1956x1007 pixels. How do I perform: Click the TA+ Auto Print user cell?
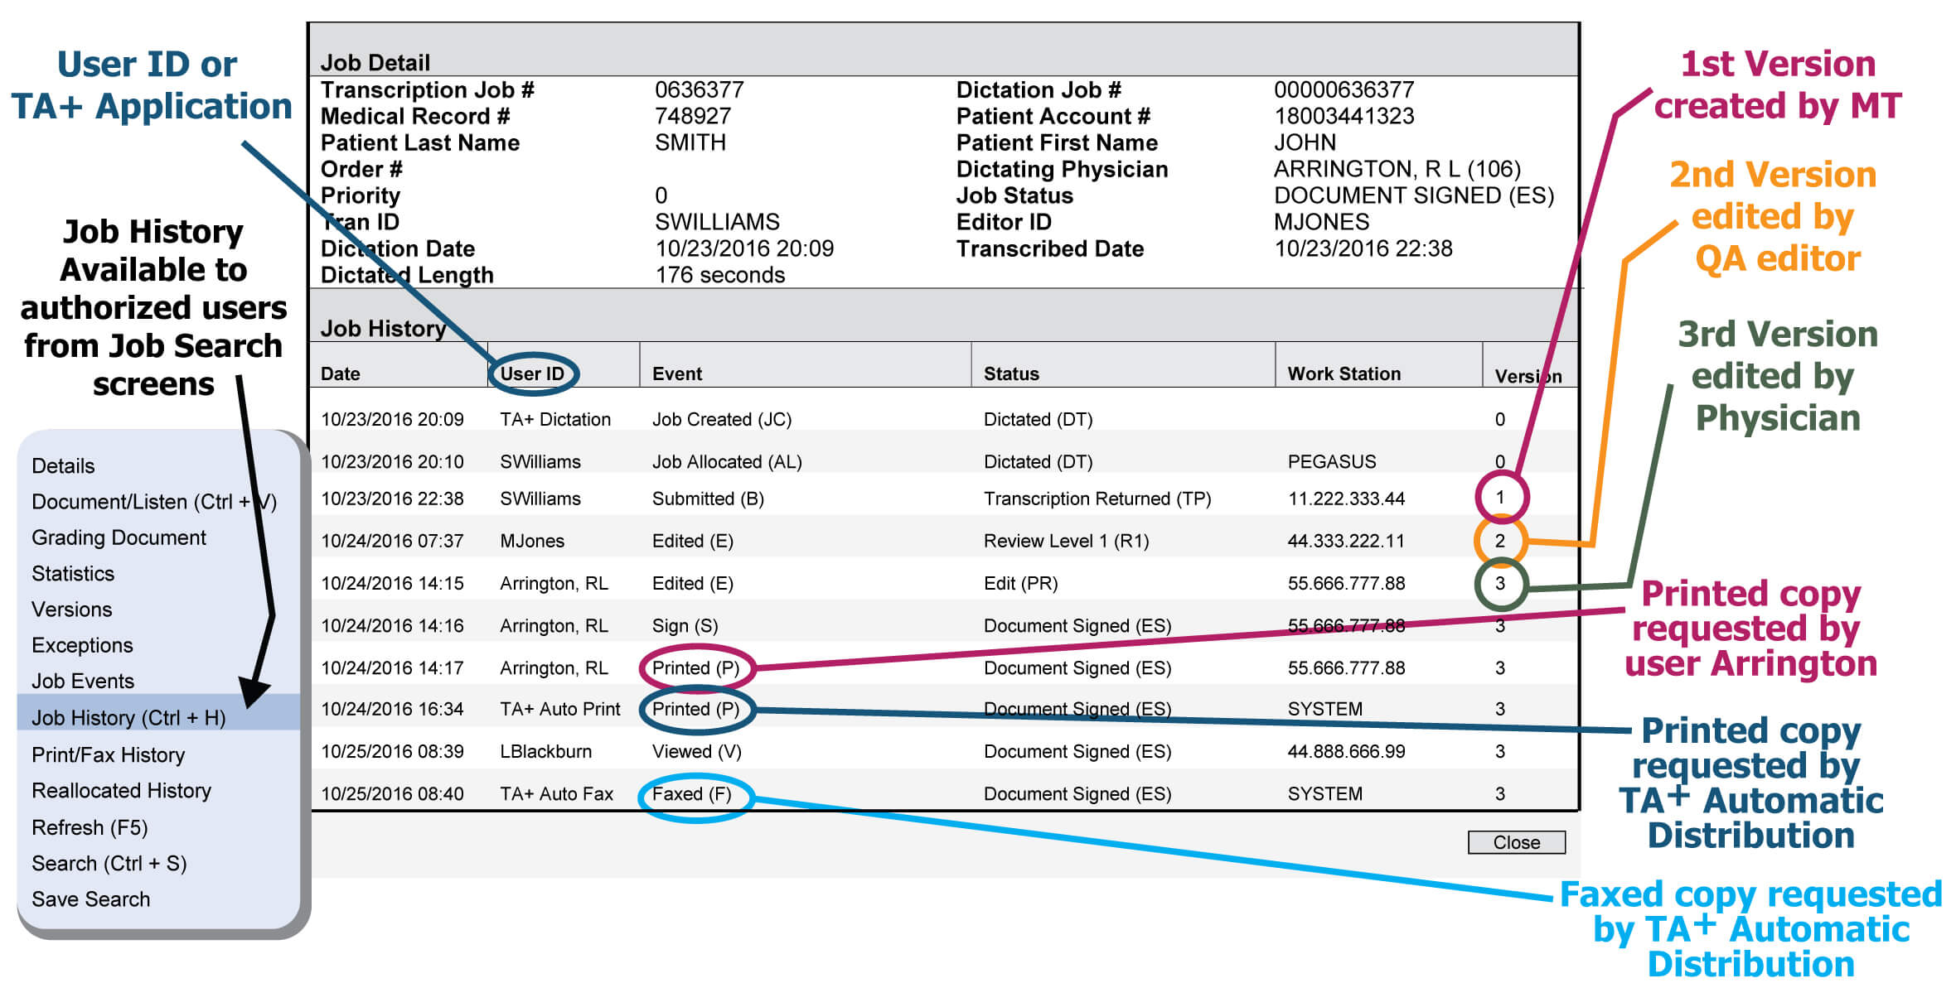point(560,709)
